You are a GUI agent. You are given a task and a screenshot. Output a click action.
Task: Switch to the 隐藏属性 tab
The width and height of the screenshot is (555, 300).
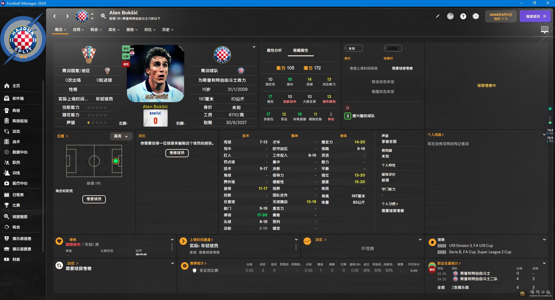301,50
